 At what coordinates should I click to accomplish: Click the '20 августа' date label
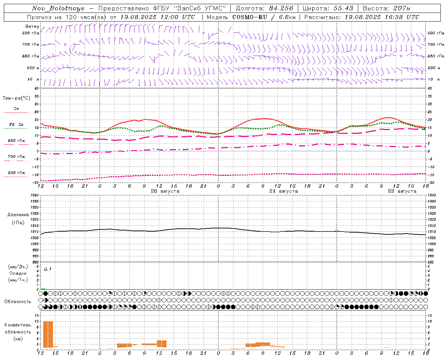coord(165,191)
